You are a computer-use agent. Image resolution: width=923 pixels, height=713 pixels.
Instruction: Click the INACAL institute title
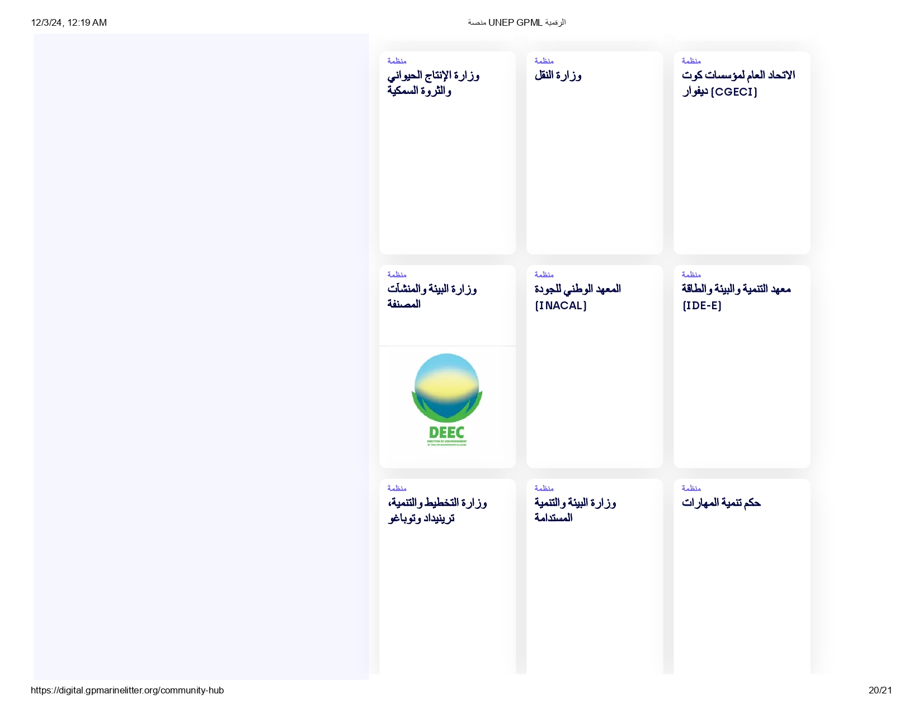tap(577, 297)
